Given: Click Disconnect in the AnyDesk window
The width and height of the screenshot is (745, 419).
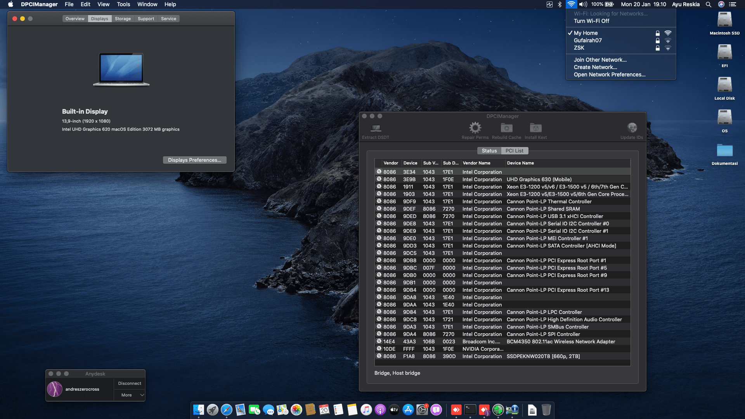Looking at the screenshot, I should 130,383.
